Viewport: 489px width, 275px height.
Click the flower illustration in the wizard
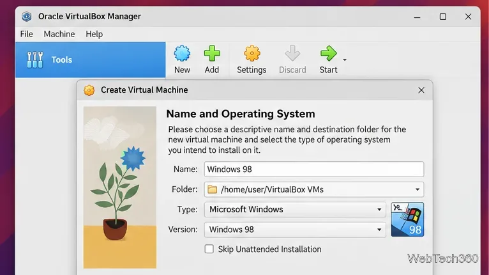(120, 187)
